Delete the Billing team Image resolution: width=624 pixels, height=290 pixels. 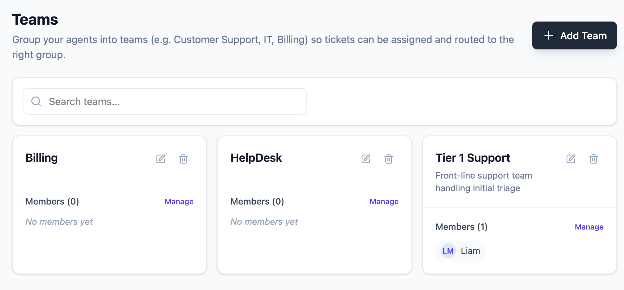coord(183,159)
